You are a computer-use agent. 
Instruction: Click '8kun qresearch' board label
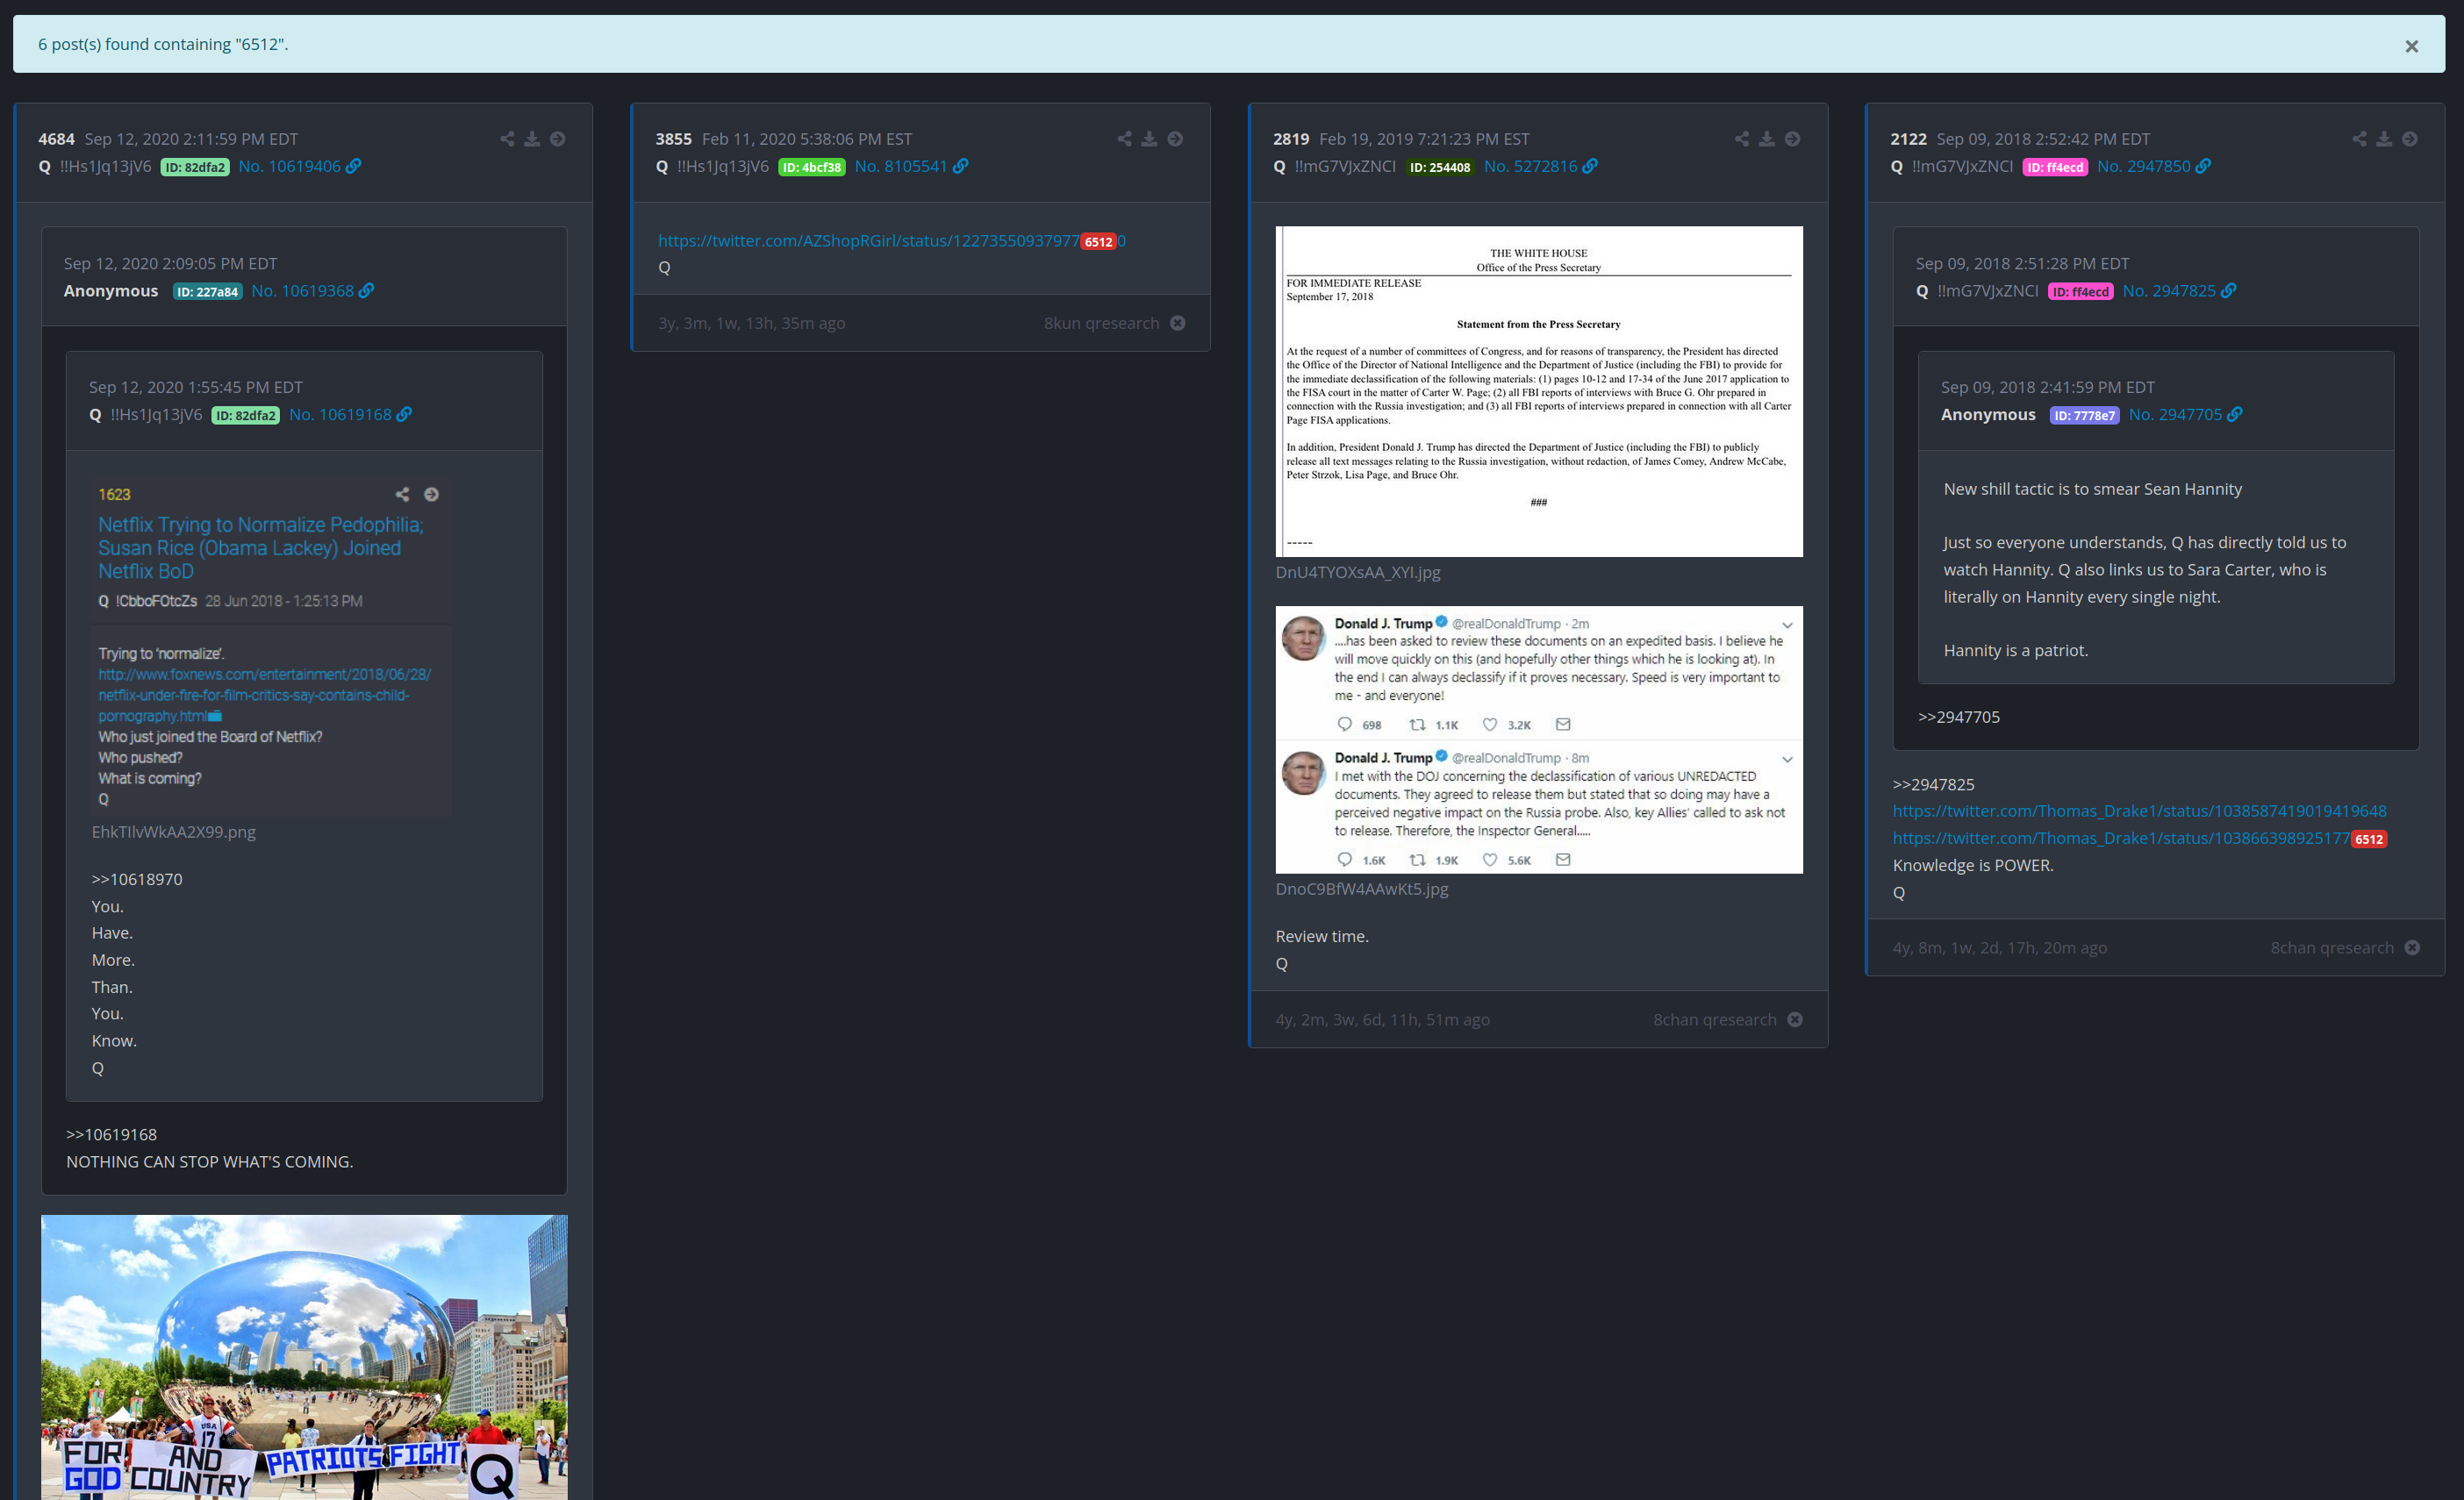(x=1101, y=323)
